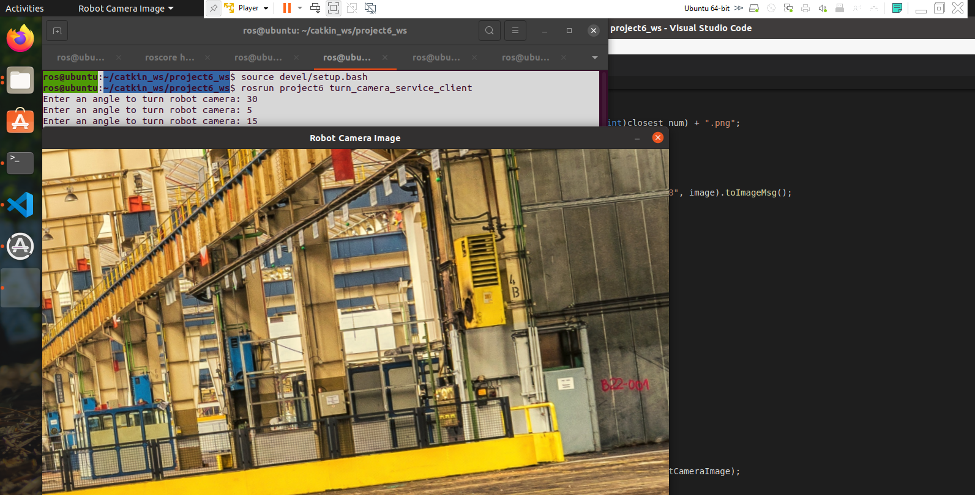Viewport: 975px width, 495px height.
Task: Open Terminal from the dock
Action: click(x=20, y=163)
